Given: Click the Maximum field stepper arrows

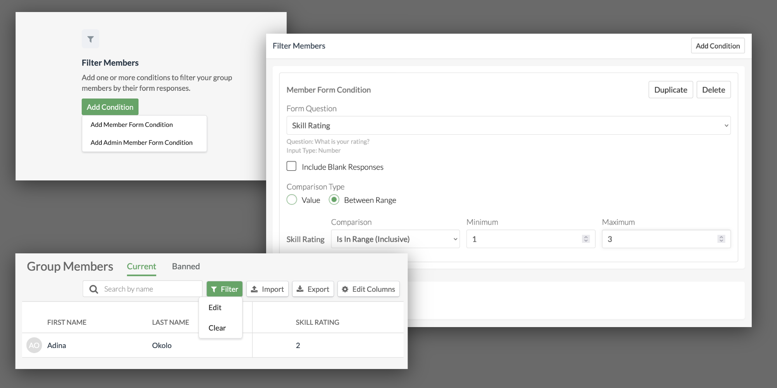Looking at the screenshot, I should coord(721,239).
